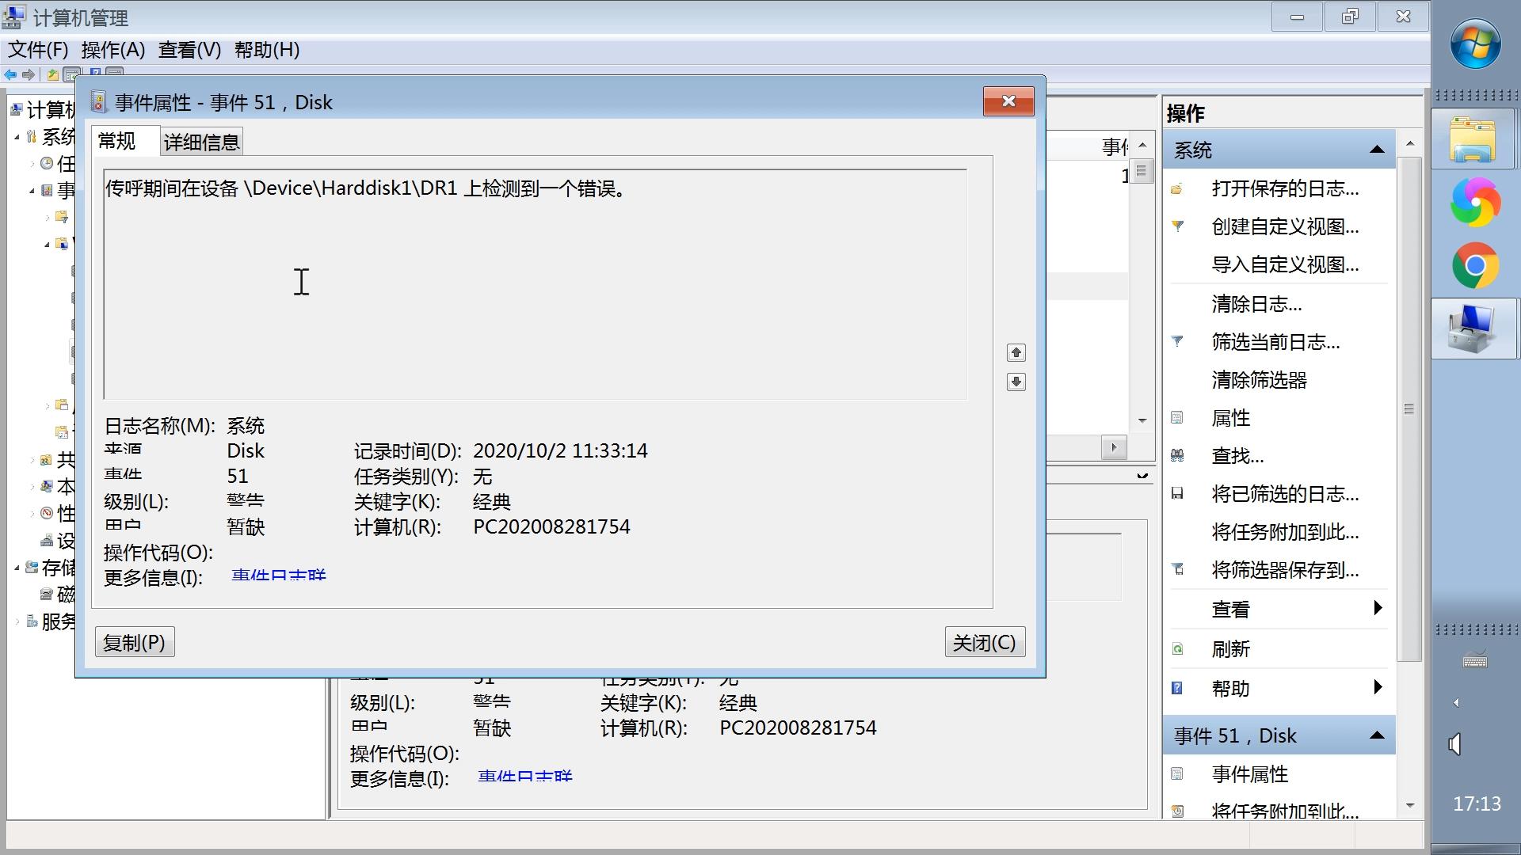The height and width of the screenshot is (855, 1521).
Task: Open the View menu in menu bar
Action: (x=189, y=50)
